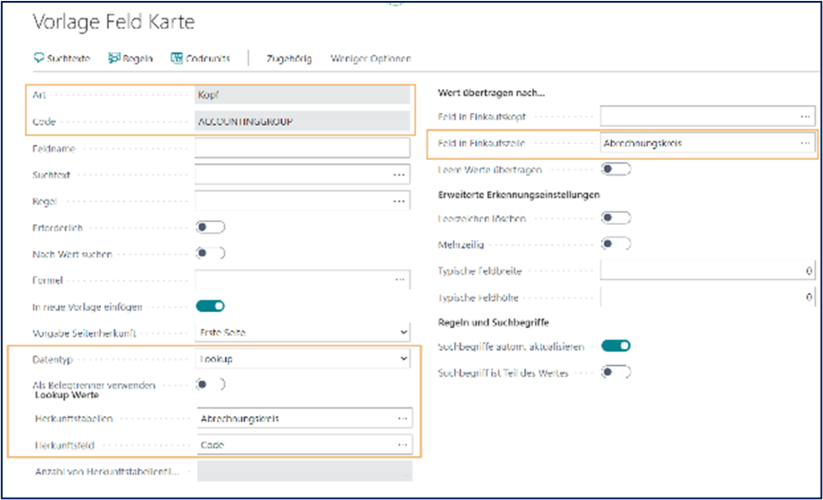
Task: Click the Codeunits toolbar icon
Action: pos(176,58)
